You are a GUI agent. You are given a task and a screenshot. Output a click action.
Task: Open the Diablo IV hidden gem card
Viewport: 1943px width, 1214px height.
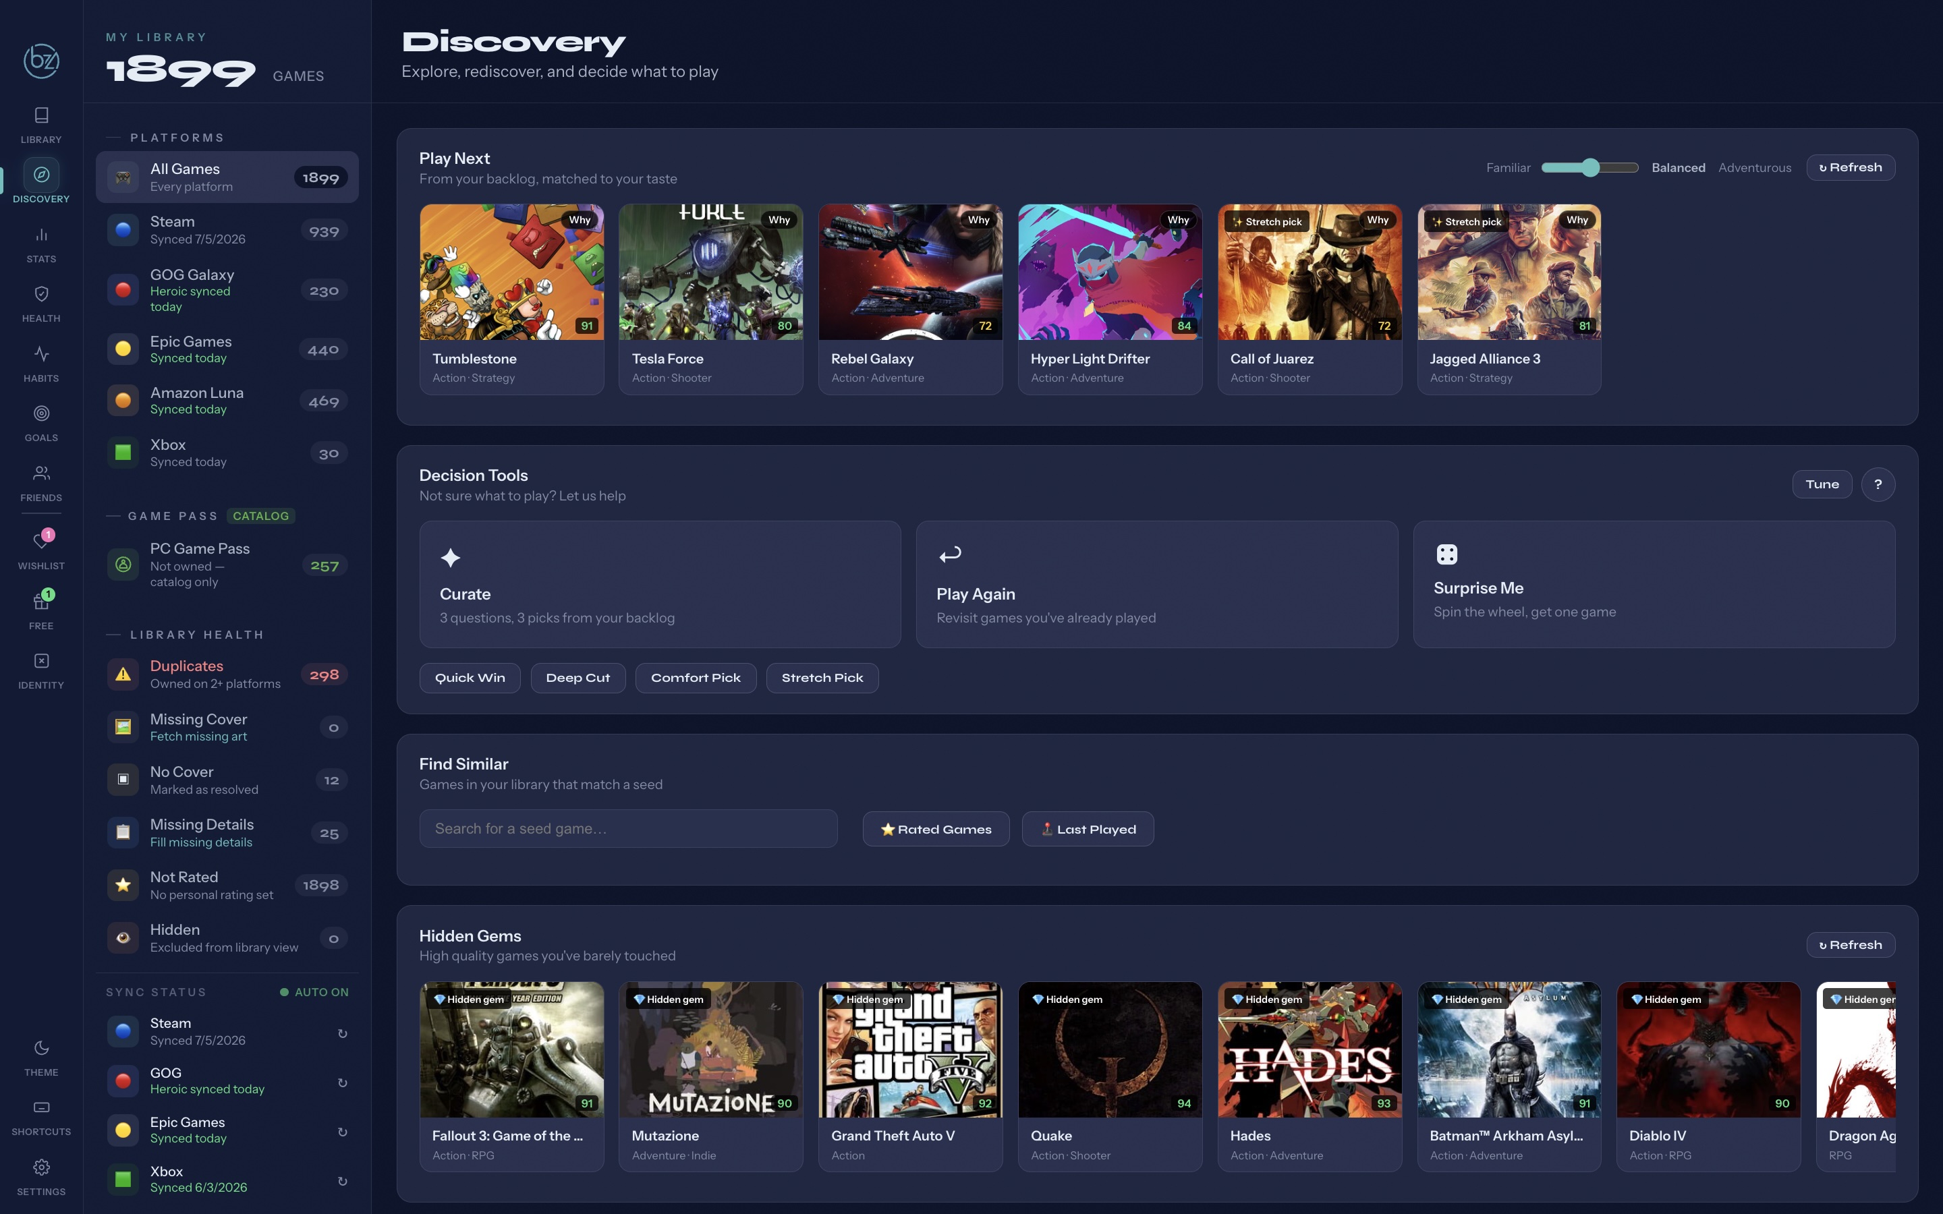coord(1708,1076)
